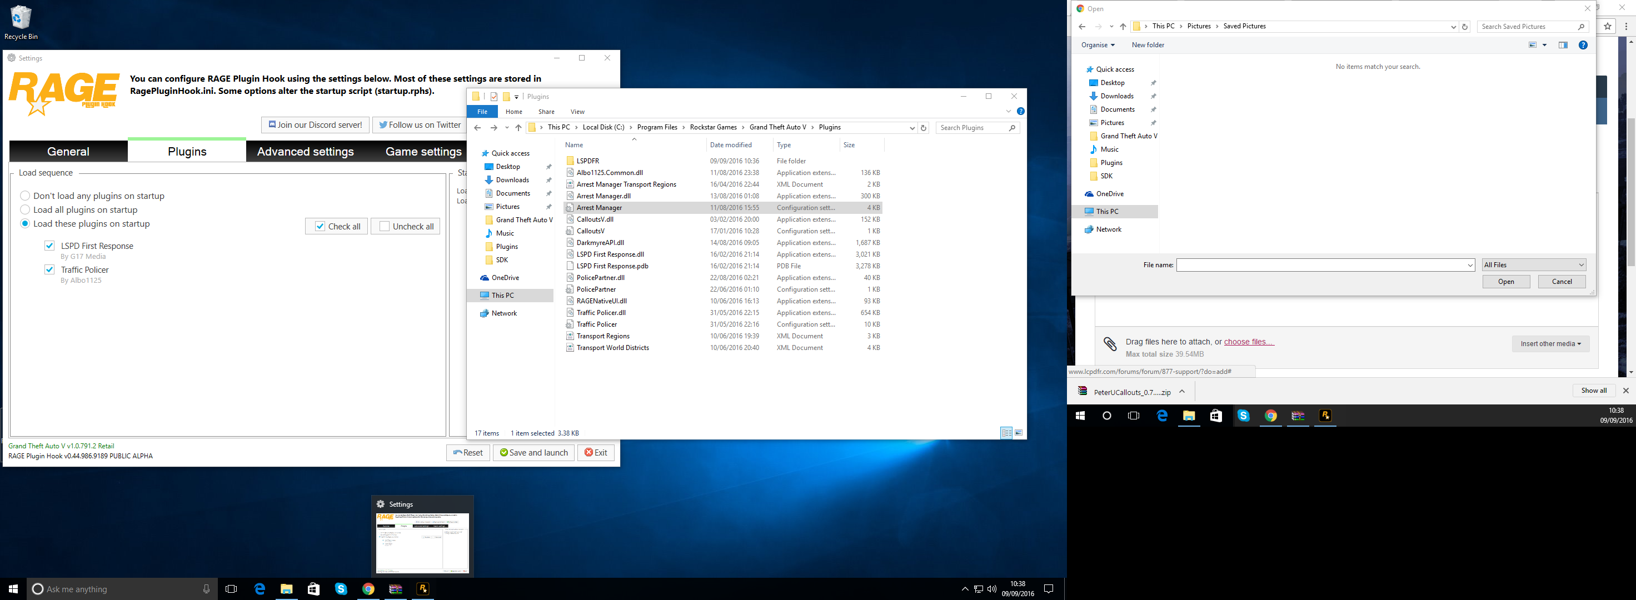The image size is (1636, 600).
Task: Open Insert other media dropdown
Action: [x=1550, y=343]
